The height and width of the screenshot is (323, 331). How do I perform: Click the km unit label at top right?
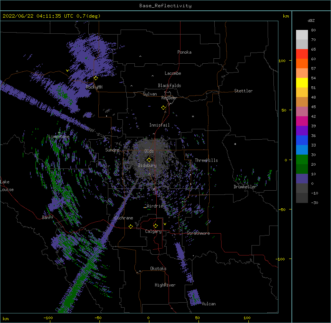(286, 16)
